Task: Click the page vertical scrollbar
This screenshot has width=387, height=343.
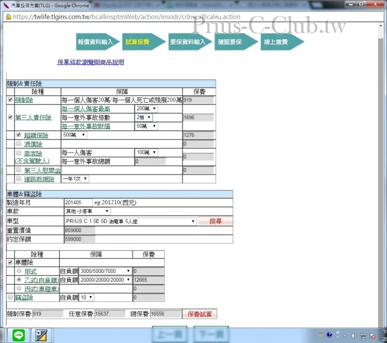Action: pos(381,183)
